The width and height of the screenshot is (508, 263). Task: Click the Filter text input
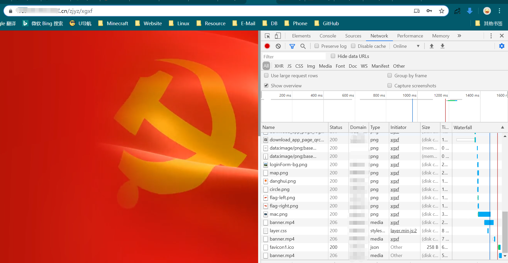(294, 57)
